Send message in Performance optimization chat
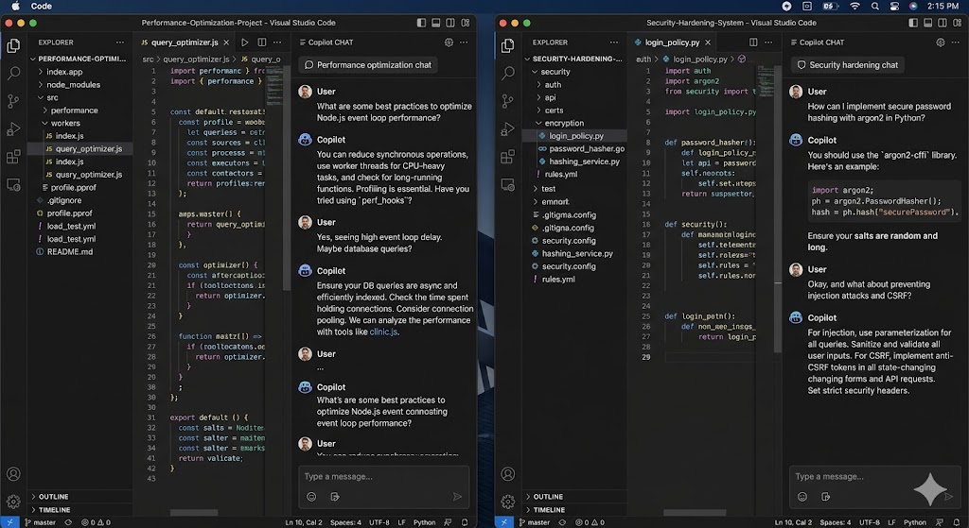The image size is (969, 528). 457,497
